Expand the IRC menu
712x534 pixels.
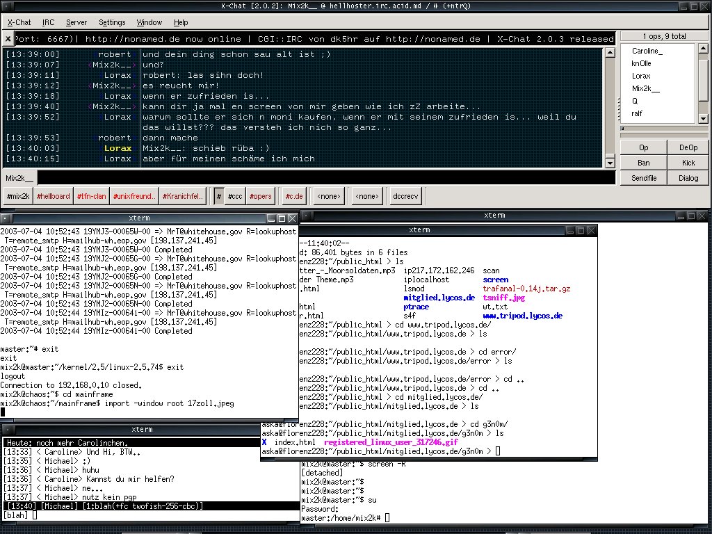click(x=48, y=22)
